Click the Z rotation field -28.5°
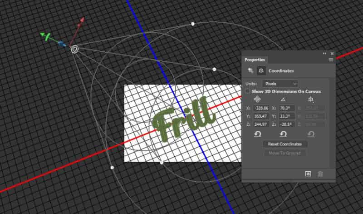The width and height of the screenshot is (363, 214). 287,124
